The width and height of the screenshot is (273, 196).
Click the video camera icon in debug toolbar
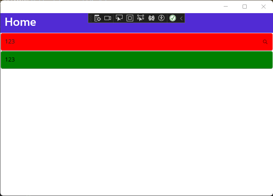(x=108, y=18)
